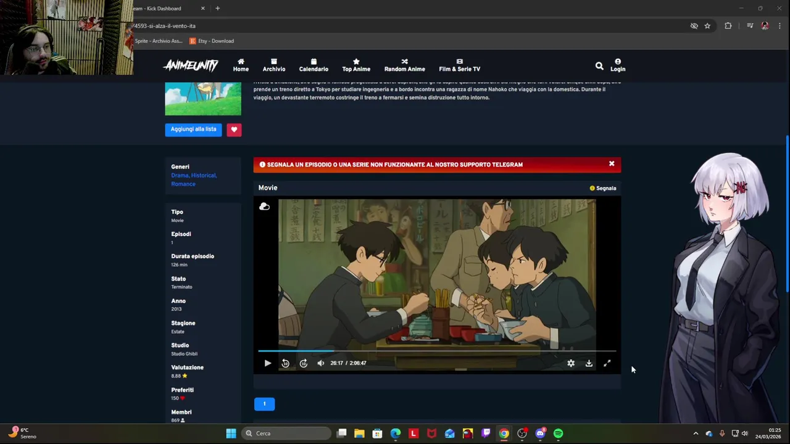Open the Archivio menu item

274,65
